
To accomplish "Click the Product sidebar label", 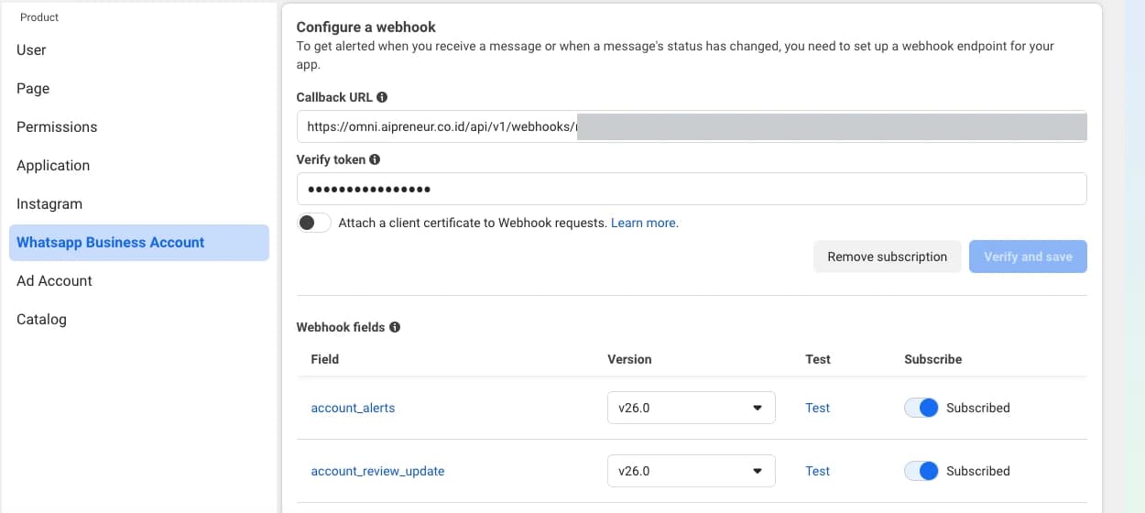I will click(x=39, y=17).
